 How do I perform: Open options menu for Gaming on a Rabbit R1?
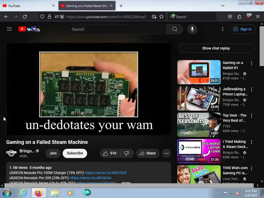[x=252, y=63]
